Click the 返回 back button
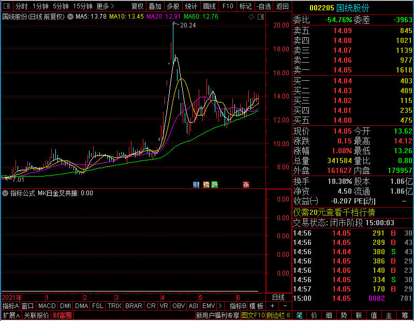 coord(282,6)
